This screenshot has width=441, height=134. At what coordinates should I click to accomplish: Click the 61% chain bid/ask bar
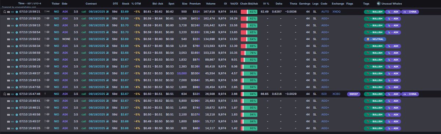[249, 12]
